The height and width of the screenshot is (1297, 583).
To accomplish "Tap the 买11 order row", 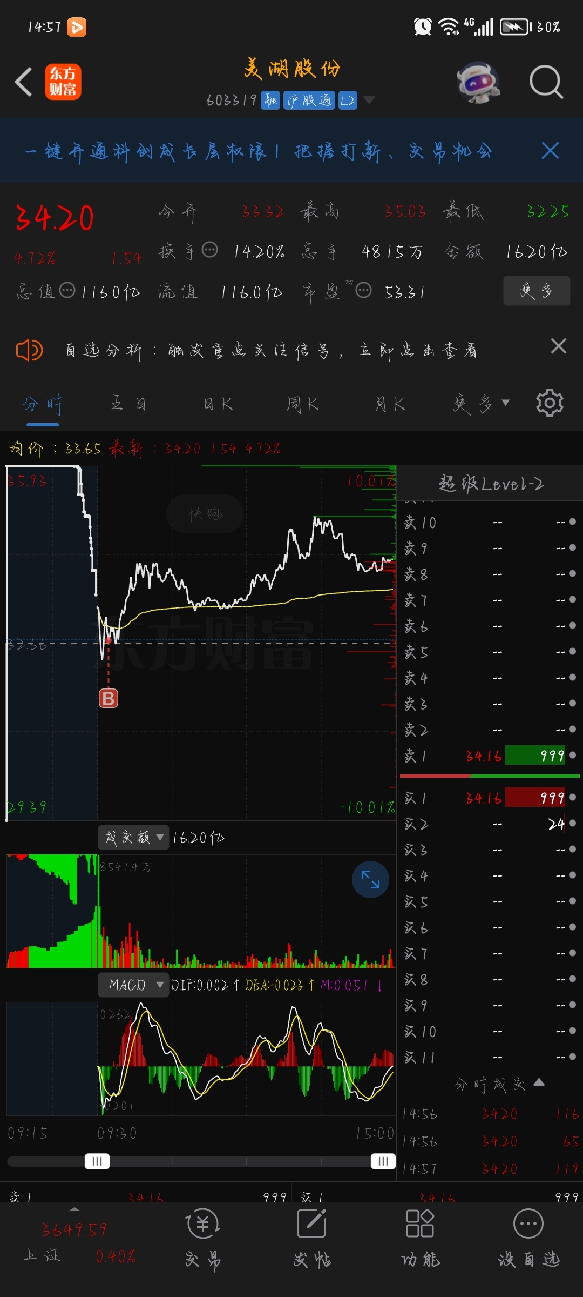I will click(x=491, y=1058).
